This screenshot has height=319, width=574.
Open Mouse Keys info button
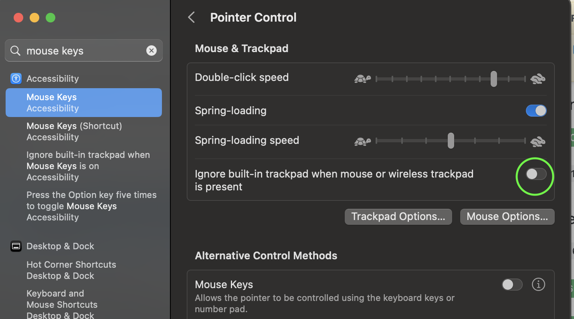pos(538,285)
